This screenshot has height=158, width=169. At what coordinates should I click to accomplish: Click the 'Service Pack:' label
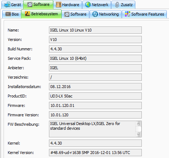click(x=19, y=58)
